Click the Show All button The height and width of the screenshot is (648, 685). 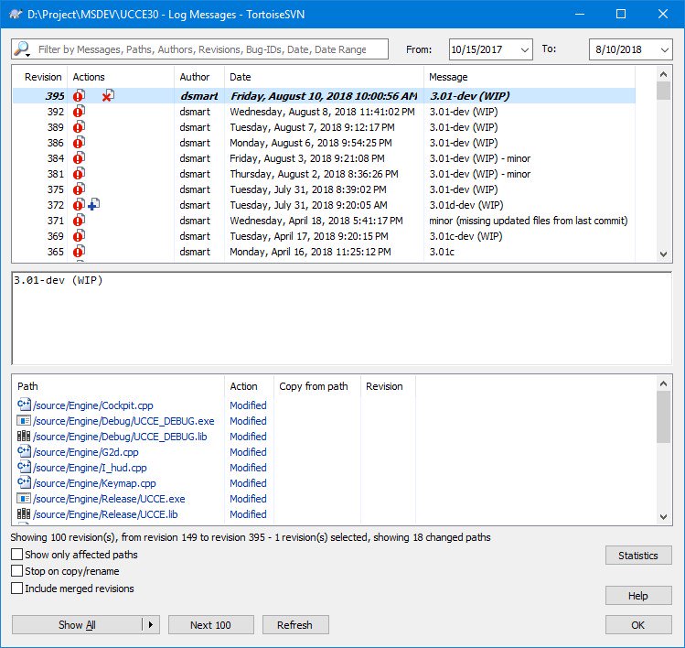pos(77,625)
